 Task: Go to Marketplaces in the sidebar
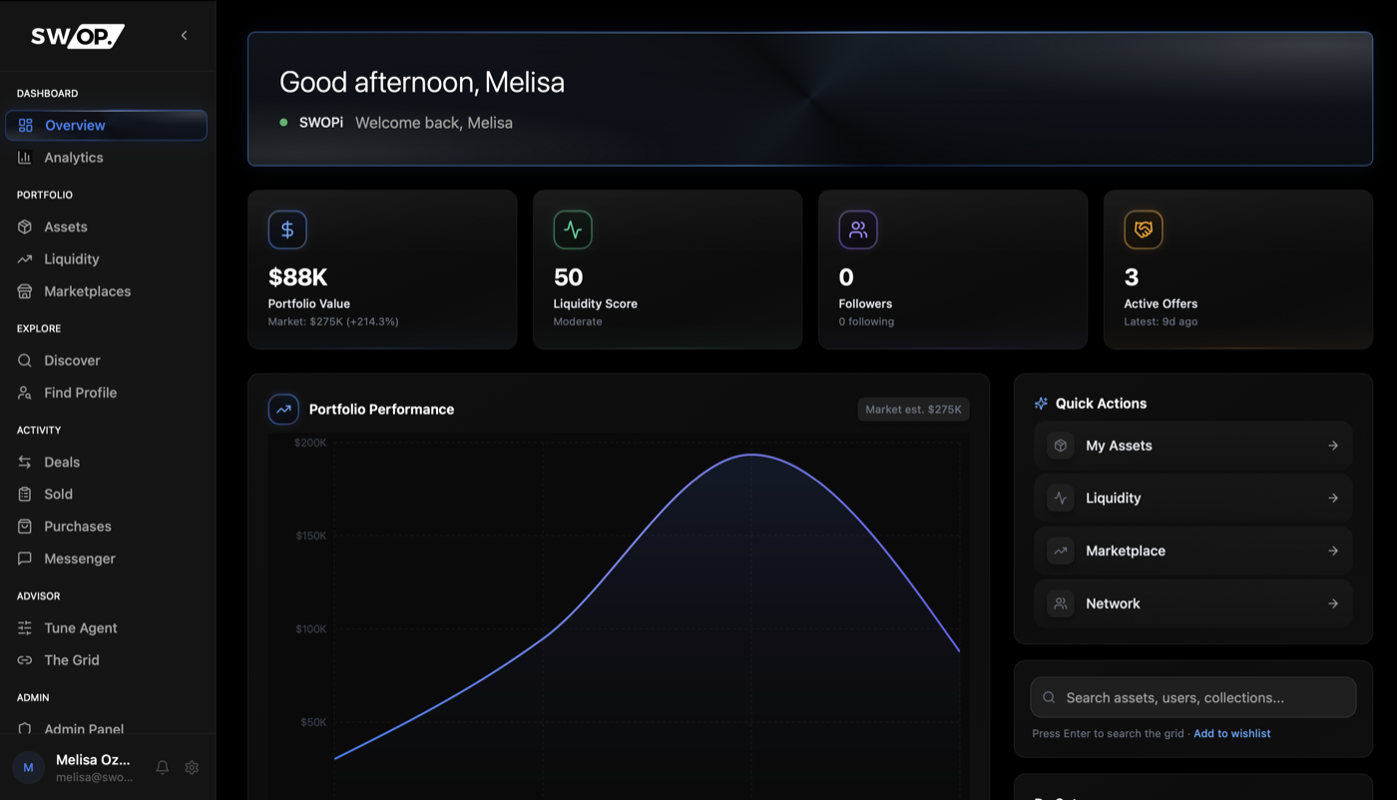87,291
